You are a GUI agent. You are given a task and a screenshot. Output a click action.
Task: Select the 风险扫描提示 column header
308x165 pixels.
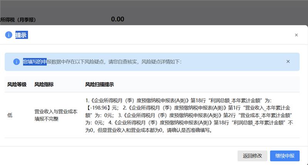[x=99, y=84]
